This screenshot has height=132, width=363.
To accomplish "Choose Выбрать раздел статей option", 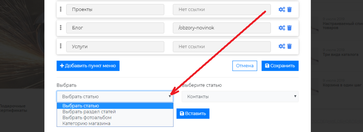I will [x=89, y=112].
